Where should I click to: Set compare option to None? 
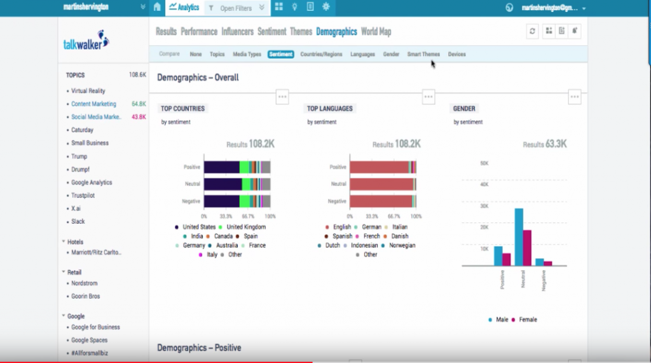(196, 54)
